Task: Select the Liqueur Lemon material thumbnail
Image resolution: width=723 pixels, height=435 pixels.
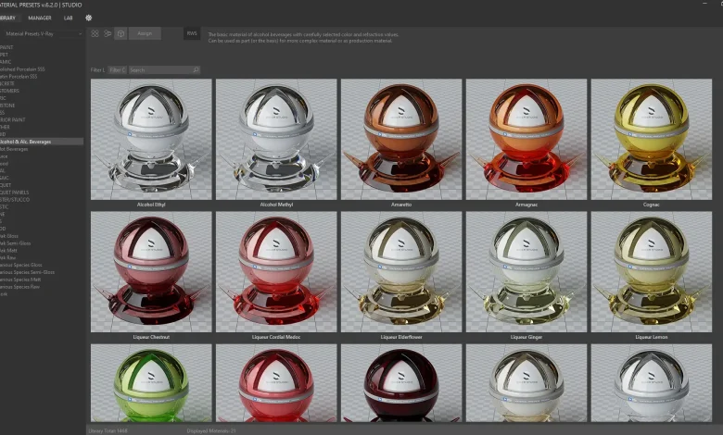Action: (x=652, y=272)
